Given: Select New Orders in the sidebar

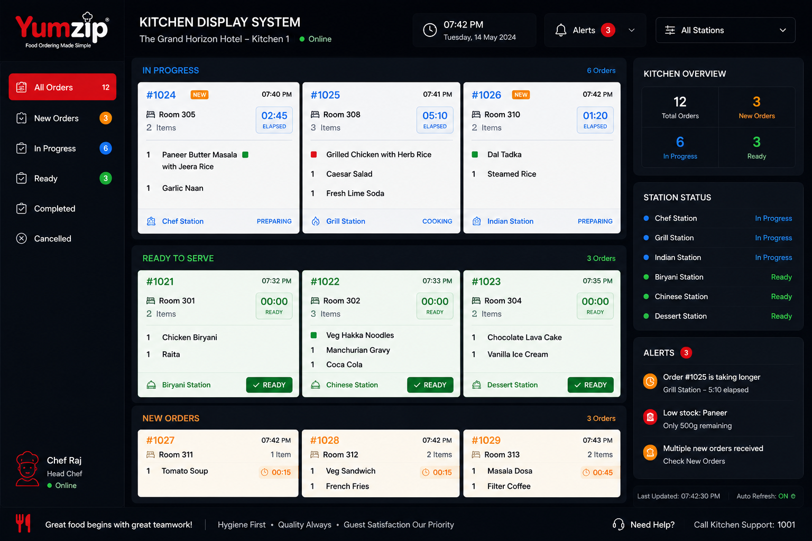Looking at the screenshot, I should pyautogui.click(x=62, y=118).
